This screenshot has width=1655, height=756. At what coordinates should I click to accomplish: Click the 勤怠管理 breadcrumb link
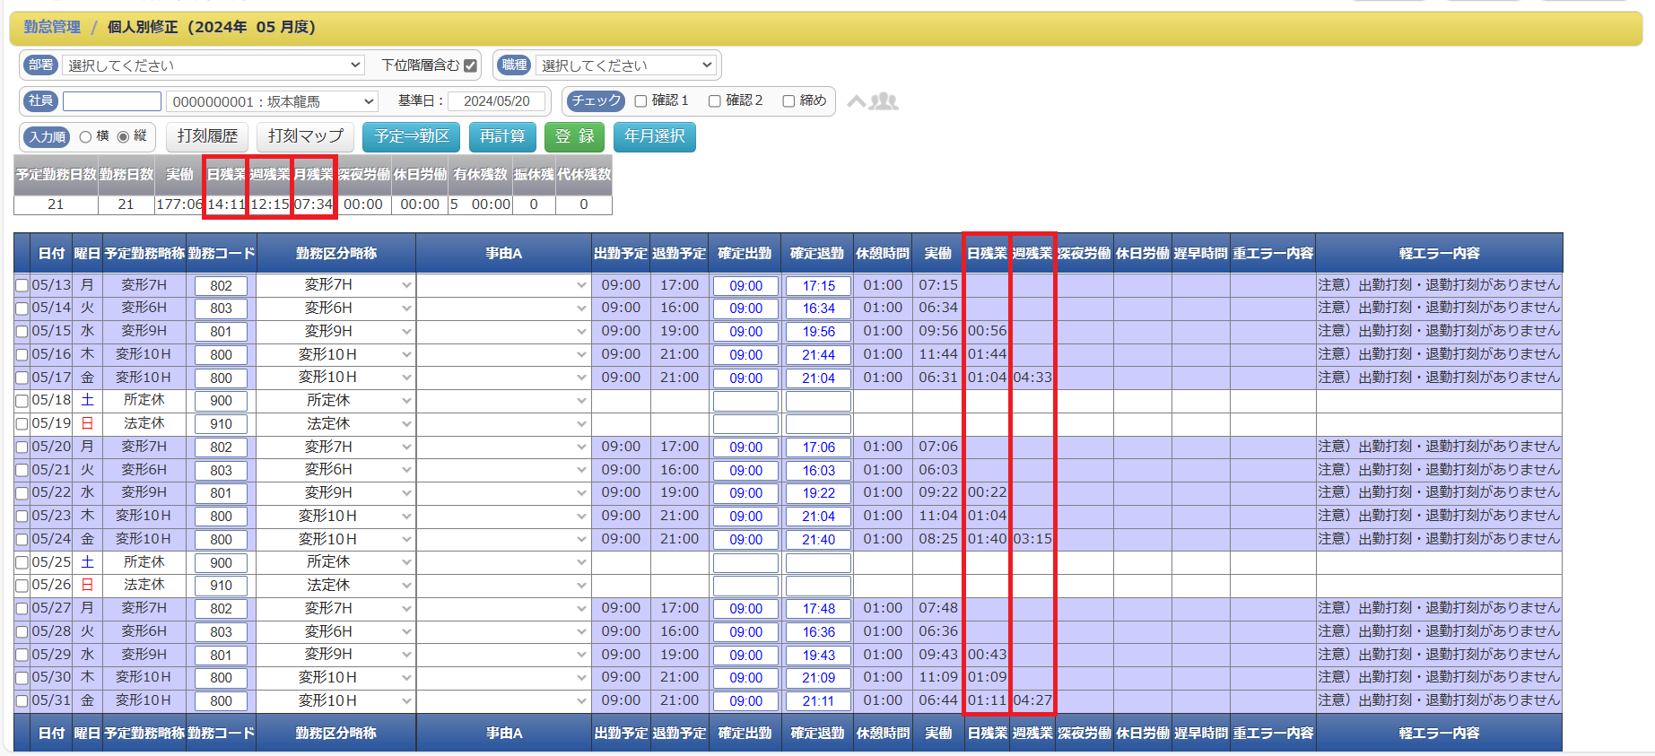[52, 27]
